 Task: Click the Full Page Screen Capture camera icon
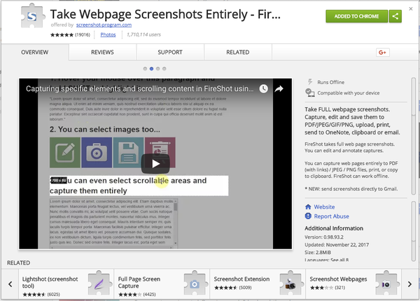(195, 283)
